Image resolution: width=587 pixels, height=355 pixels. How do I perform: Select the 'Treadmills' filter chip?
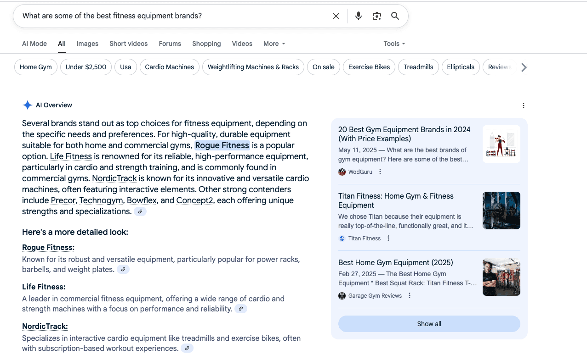pyautogui.click(x=418, y=67)
